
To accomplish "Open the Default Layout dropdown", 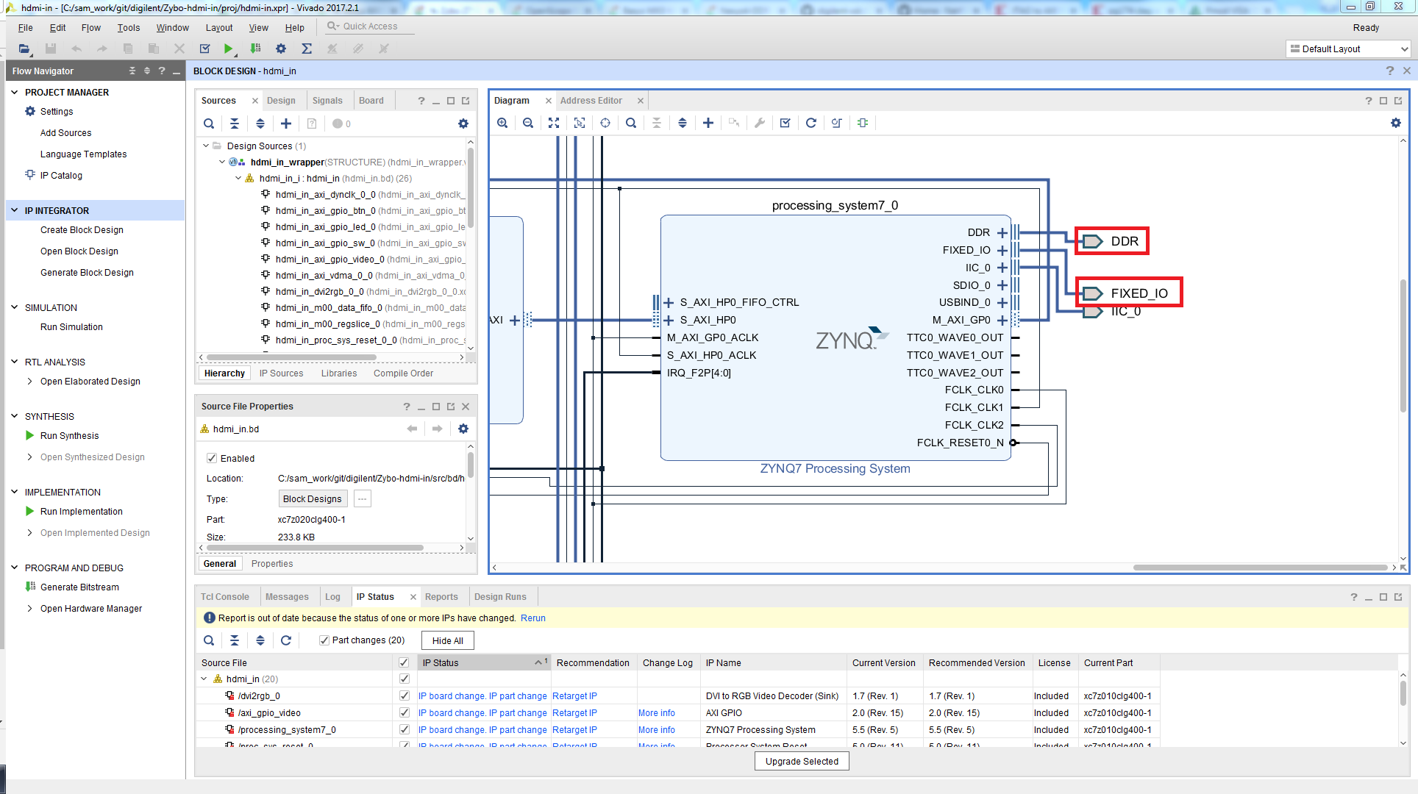I will tap(1348, 49).
